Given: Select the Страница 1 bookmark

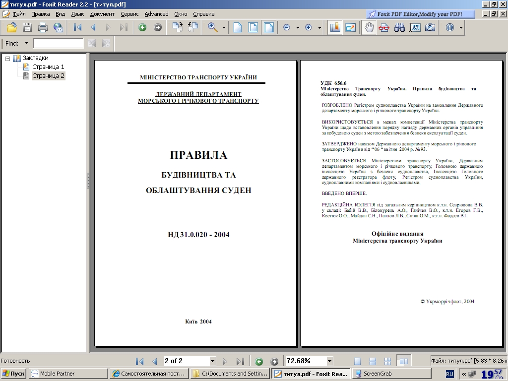Looking at the screenshot, I should (48, 67).
